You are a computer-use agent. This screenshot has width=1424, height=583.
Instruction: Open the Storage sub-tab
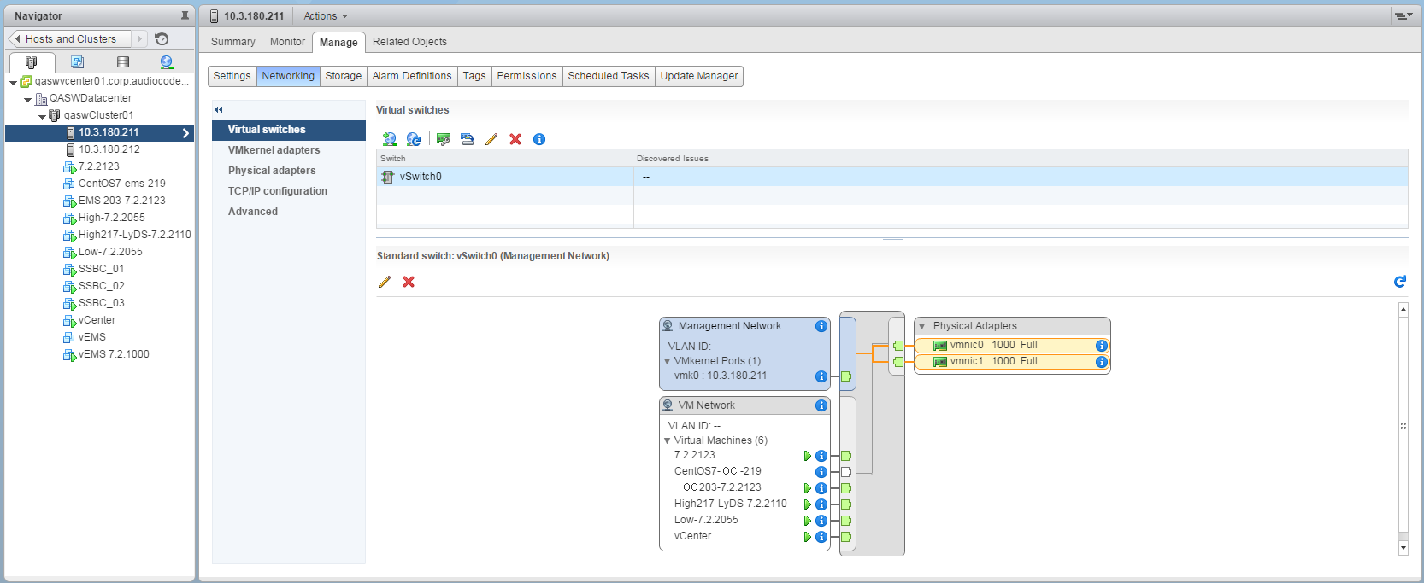(343, 76)
